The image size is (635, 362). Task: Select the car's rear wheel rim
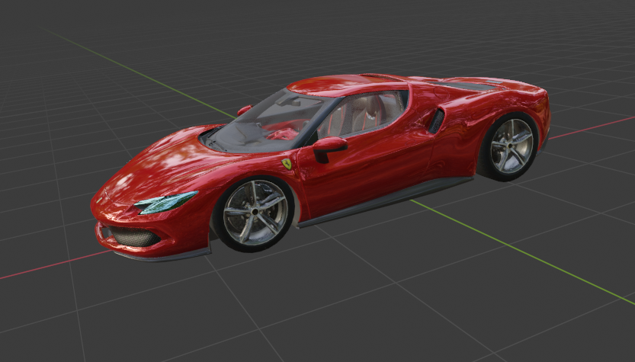coord(512,146)
